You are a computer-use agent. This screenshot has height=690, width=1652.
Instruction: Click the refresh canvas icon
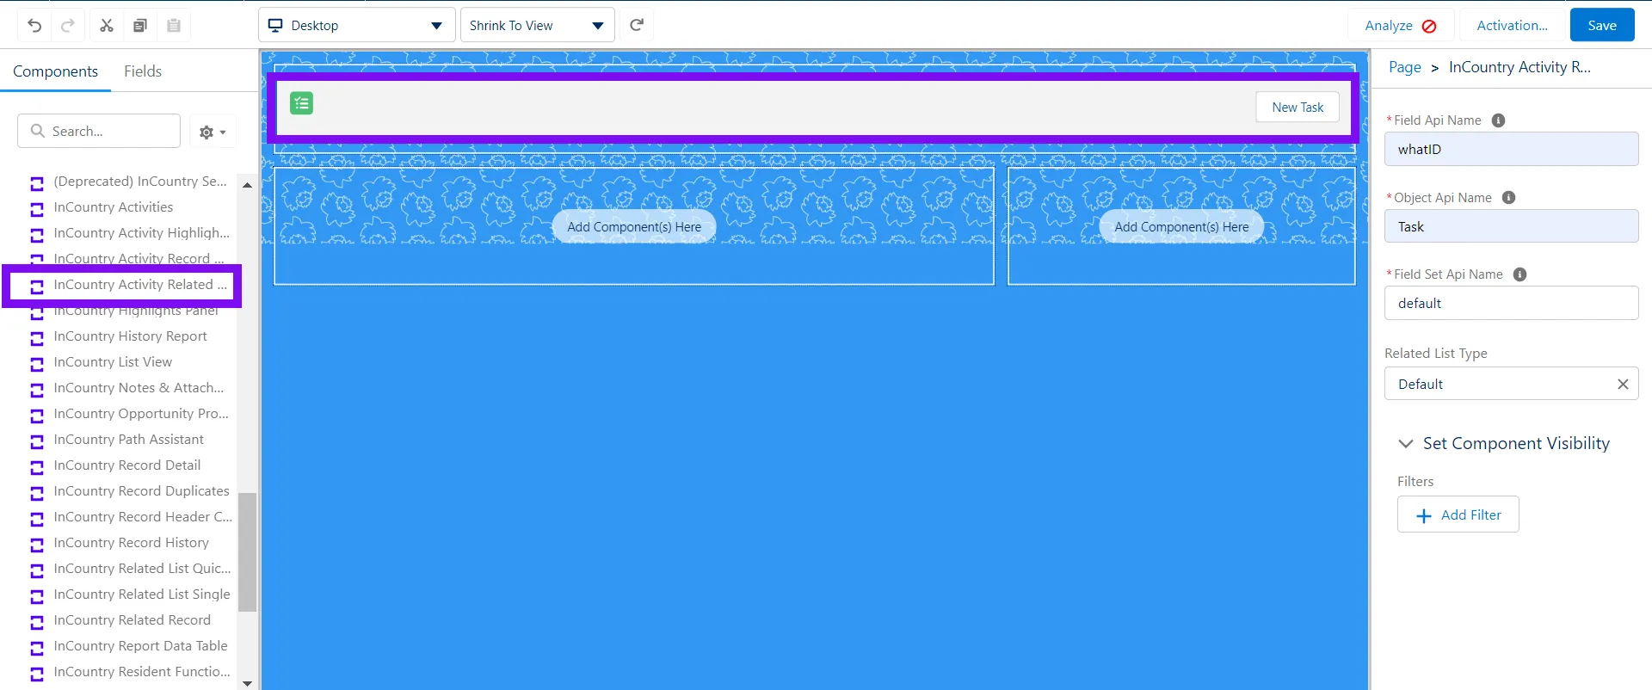click(x=637, y=25)
